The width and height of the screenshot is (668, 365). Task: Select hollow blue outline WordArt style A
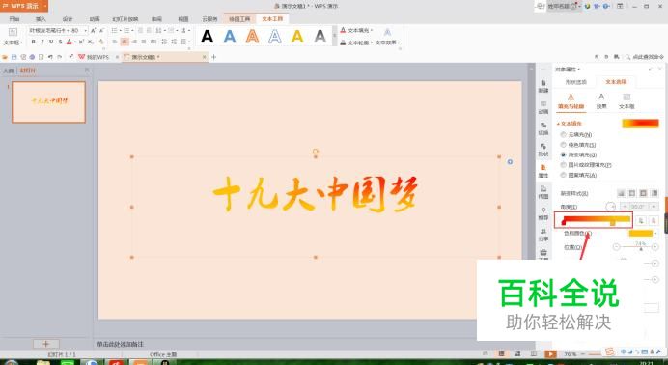[x=275, y=37]
